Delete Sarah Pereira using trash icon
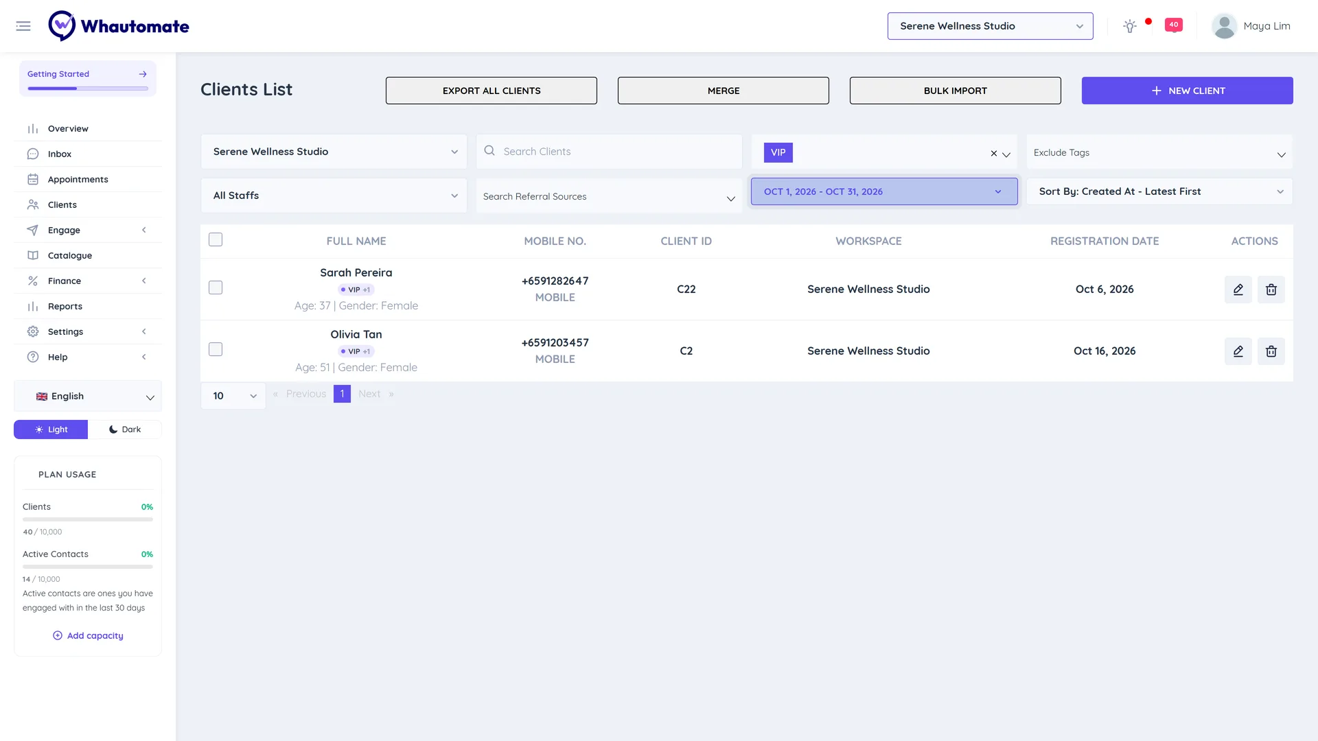 click(1271, 290)
